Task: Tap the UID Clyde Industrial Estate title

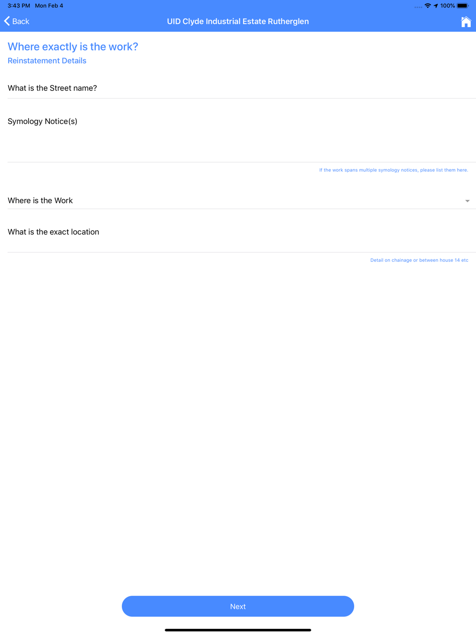Action: 238,21
